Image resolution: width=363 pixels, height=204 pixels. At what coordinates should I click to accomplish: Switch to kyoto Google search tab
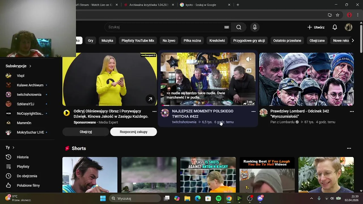(205, 5)
